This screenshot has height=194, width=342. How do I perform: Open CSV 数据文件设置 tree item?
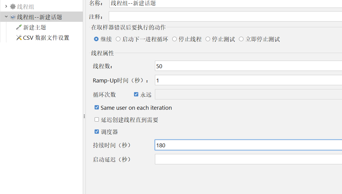tap(46, 38)
